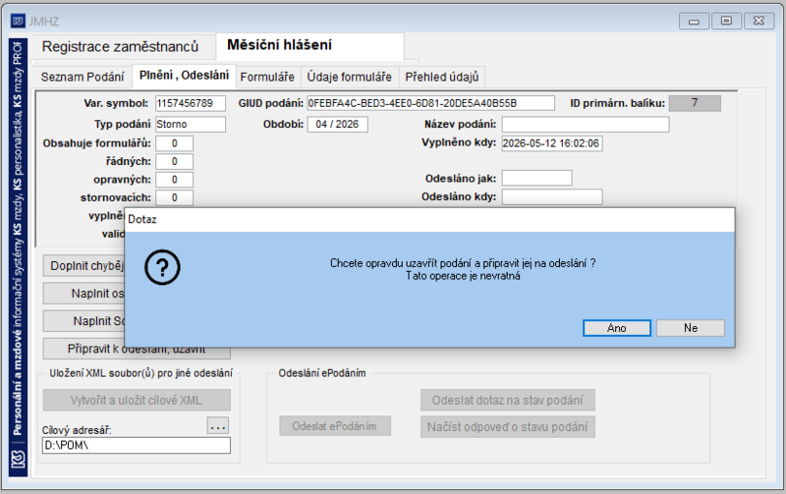Switch to the Registrace zaměstnanců tab
Image resolution: width=786 pixels, height=494 pixels.
(120, 46)
